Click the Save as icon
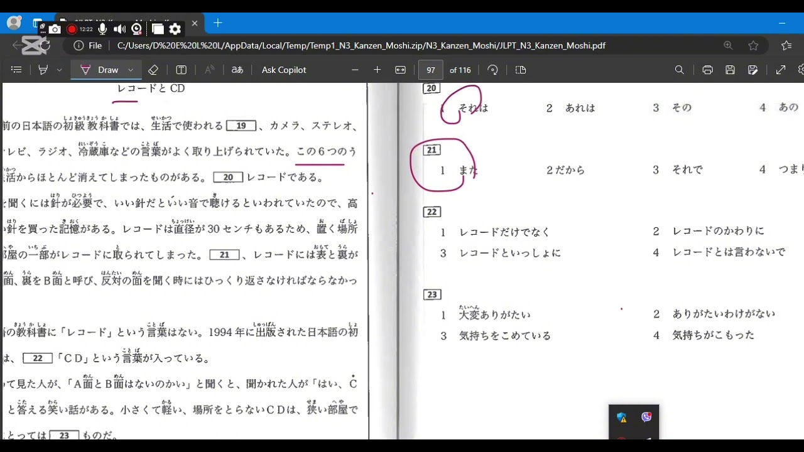The image size is (804, 452). pyautogui.click(x=753, y=70)
